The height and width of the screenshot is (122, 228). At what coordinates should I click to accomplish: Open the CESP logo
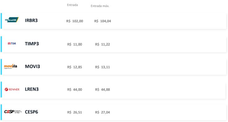[13, 112]
